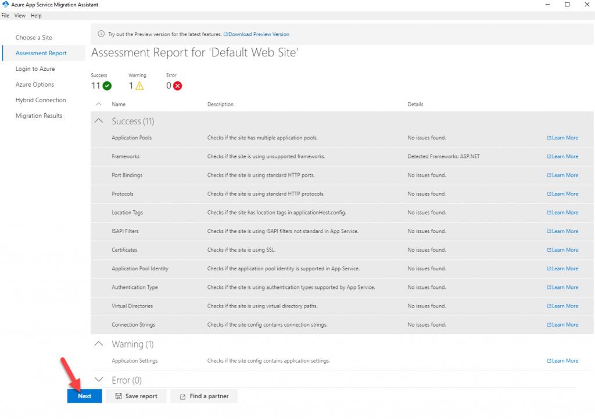Screen dimensions: 595x419
Task: Collapse the Success (11) section
Action: pos(99,121)
